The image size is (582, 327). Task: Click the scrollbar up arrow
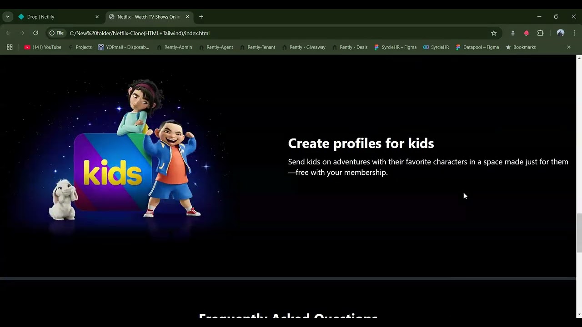pyautogui.click(x=579, y=58)
